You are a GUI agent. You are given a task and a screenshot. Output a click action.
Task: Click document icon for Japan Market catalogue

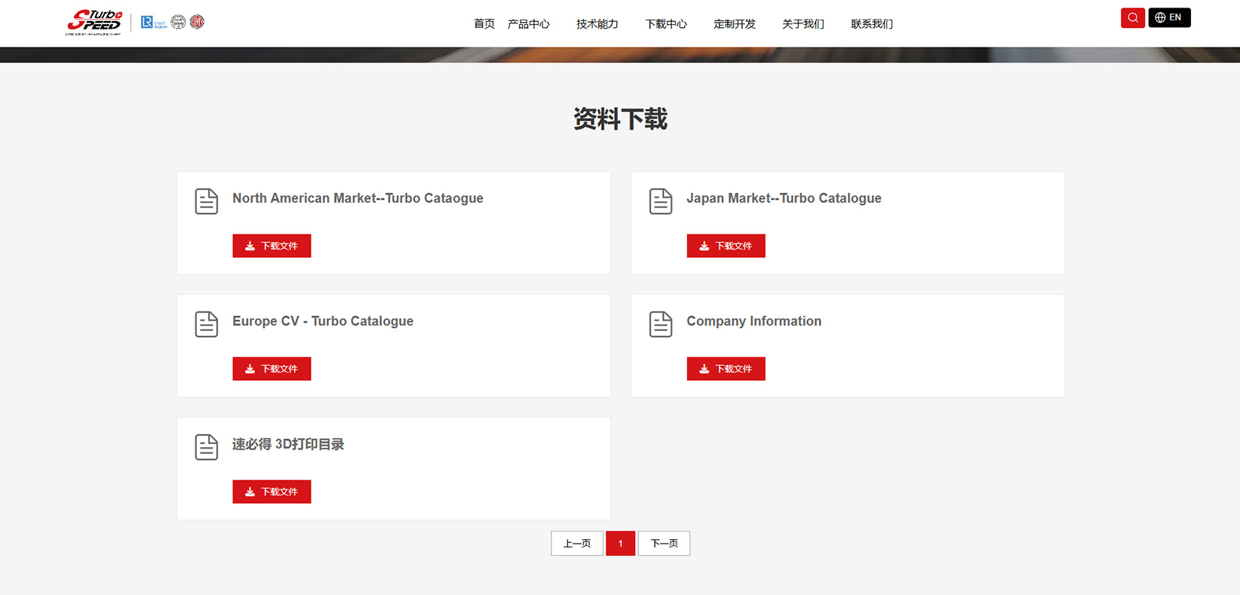(661, 201)
